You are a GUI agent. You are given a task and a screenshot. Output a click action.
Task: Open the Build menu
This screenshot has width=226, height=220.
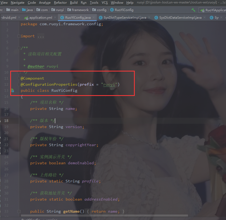74,3
